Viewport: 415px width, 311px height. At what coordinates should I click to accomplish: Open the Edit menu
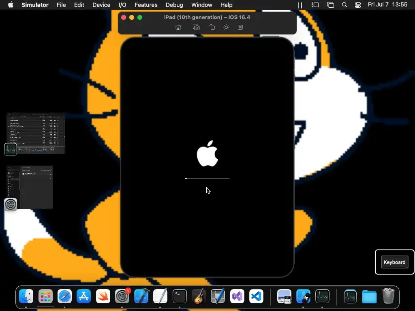[79, 5]
